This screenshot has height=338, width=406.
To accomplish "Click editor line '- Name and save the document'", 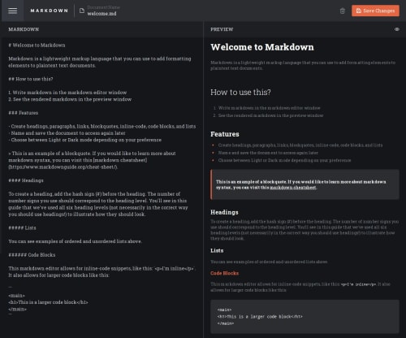I will coord(67,133).
